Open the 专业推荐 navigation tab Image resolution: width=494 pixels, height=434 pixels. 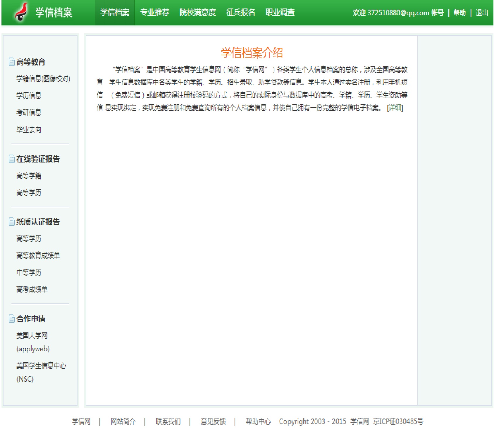tap(155, 13)
